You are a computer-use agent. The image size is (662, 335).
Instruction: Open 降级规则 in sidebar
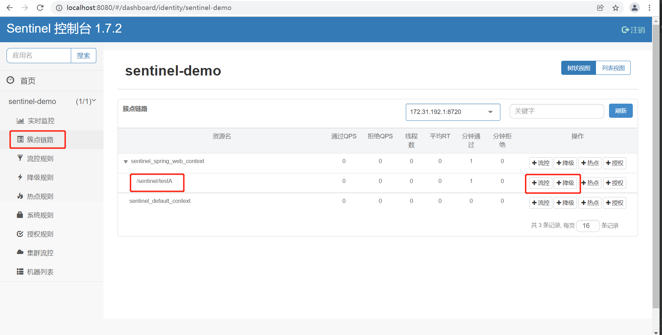[x=36, y=177]
